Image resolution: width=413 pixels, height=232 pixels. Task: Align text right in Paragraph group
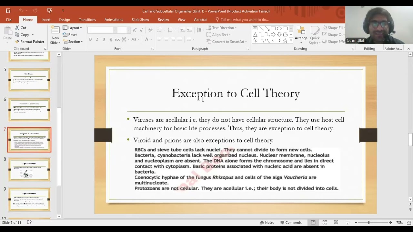pyautogui.click(x=173, y=39)
